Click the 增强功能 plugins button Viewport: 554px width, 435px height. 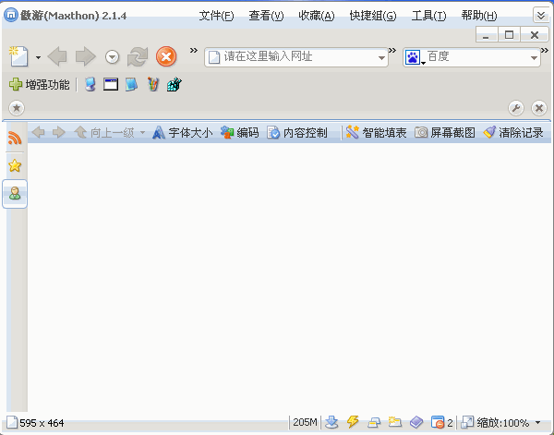click(x=39, y=84)
